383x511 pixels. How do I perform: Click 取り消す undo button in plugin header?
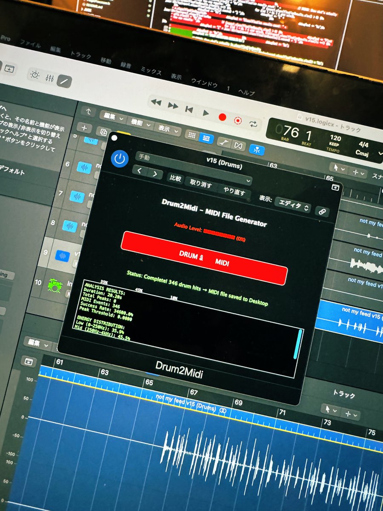tap(201, 184)
